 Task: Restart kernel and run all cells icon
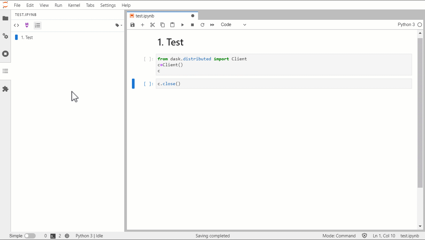tap(212, 25)
